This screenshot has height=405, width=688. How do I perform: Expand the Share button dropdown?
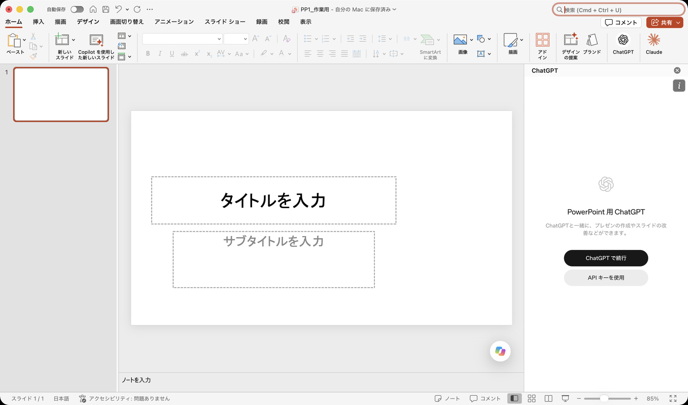coord(679,23)
